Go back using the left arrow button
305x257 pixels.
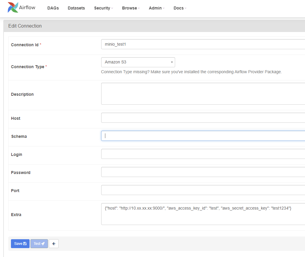pyautogui.click(x=54, y=244)
